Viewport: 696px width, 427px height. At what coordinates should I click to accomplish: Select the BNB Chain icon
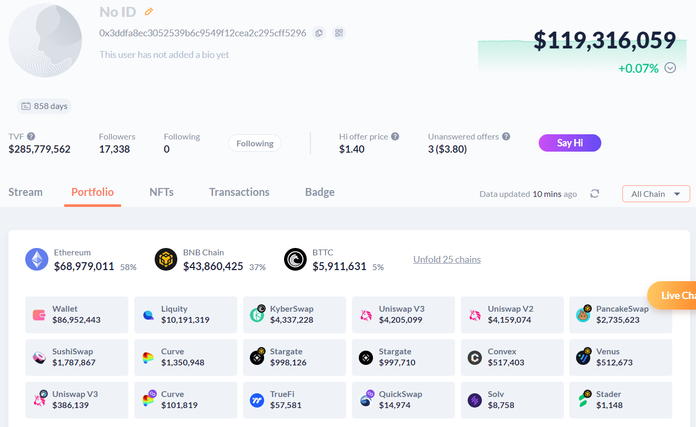click(166, 260)
